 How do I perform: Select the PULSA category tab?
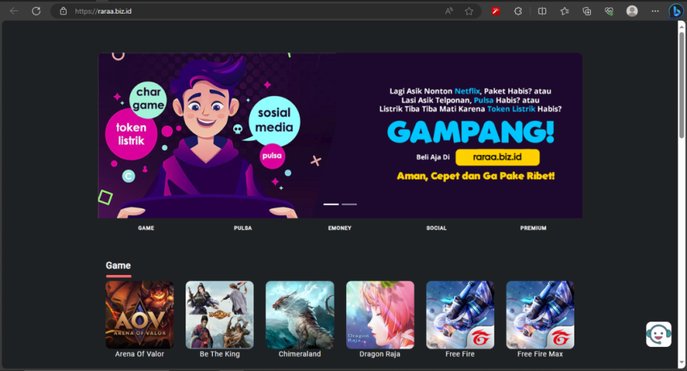(243, 228)
